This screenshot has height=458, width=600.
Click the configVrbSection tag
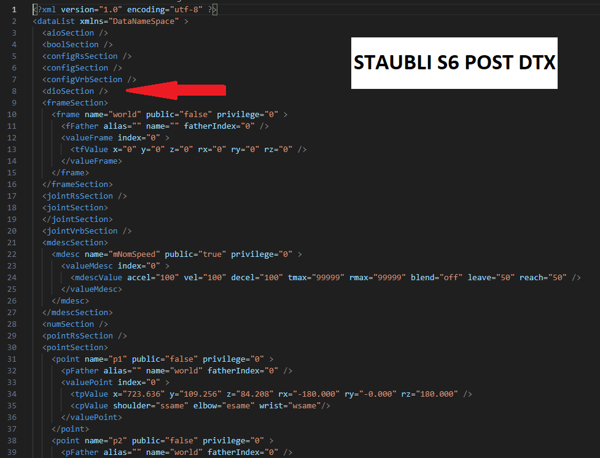click(x=89, y=80)
